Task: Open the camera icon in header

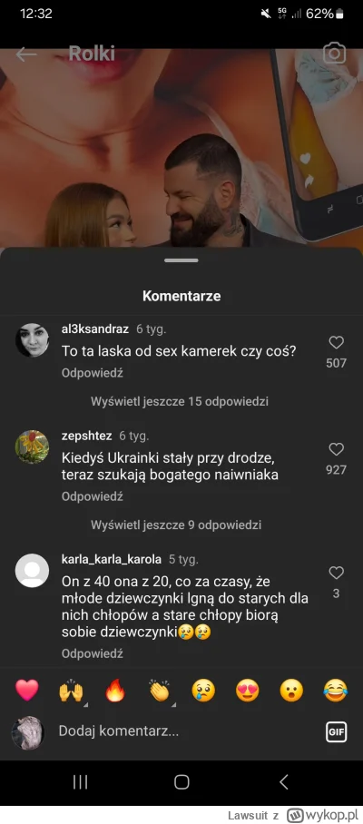Action: pos(334,54)
